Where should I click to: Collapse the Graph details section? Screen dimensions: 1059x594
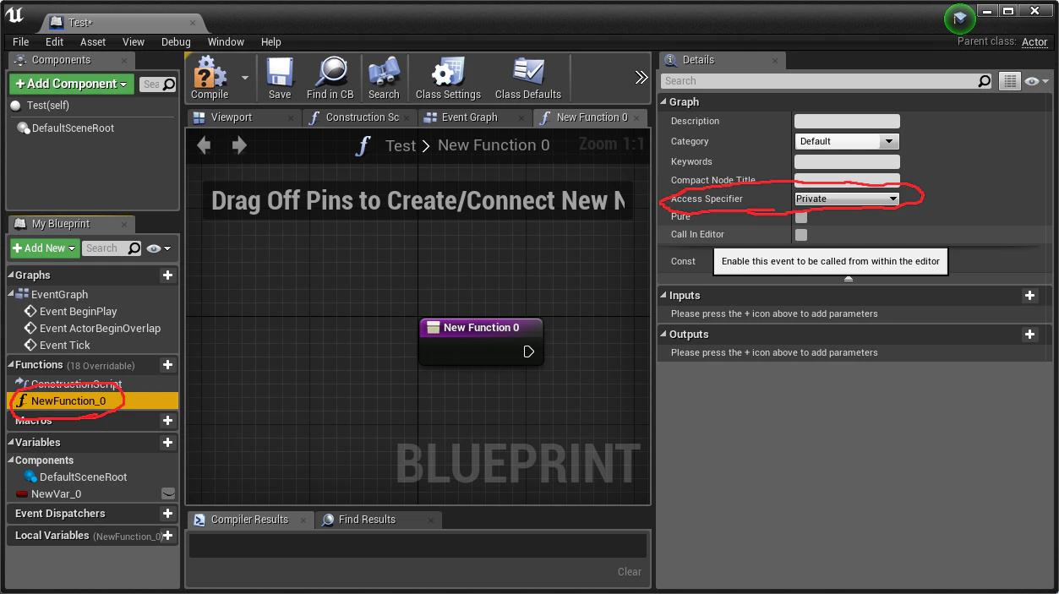click(x=664, y=102)
